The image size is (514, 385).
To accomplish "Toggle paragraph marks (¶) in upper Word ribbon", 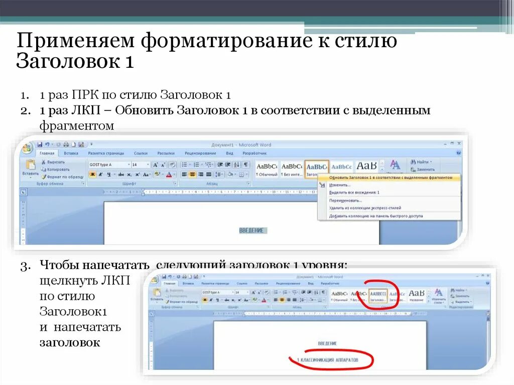I will coord(246,165).
